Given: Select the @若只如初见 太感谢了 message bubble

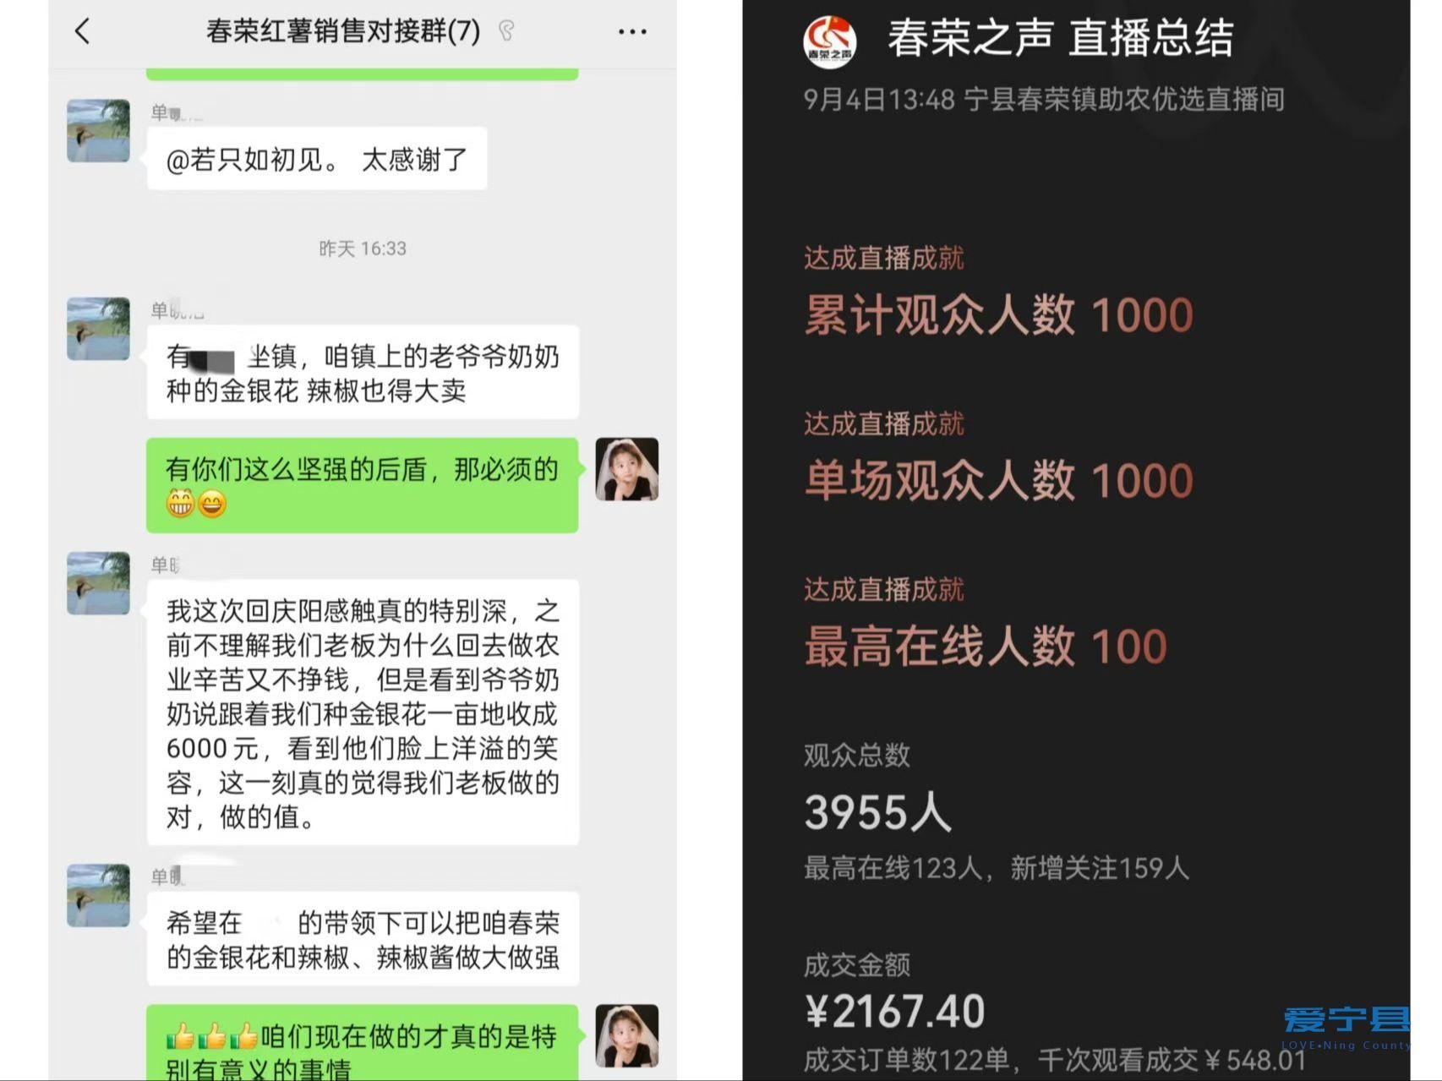Looking at the screenshot, I should (316, 159).
